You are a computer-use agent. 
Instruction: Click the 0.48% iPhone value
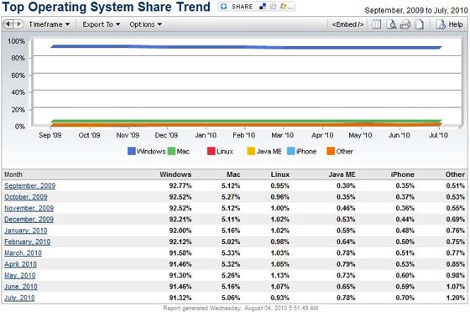(x=405, y=231)
